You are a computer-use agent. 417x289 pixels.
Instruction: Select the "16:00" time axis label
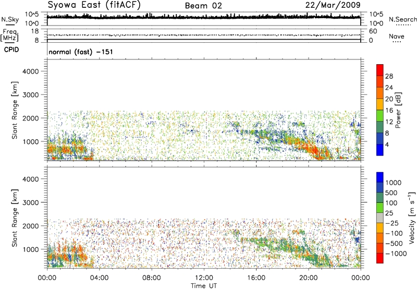[256, 278]
